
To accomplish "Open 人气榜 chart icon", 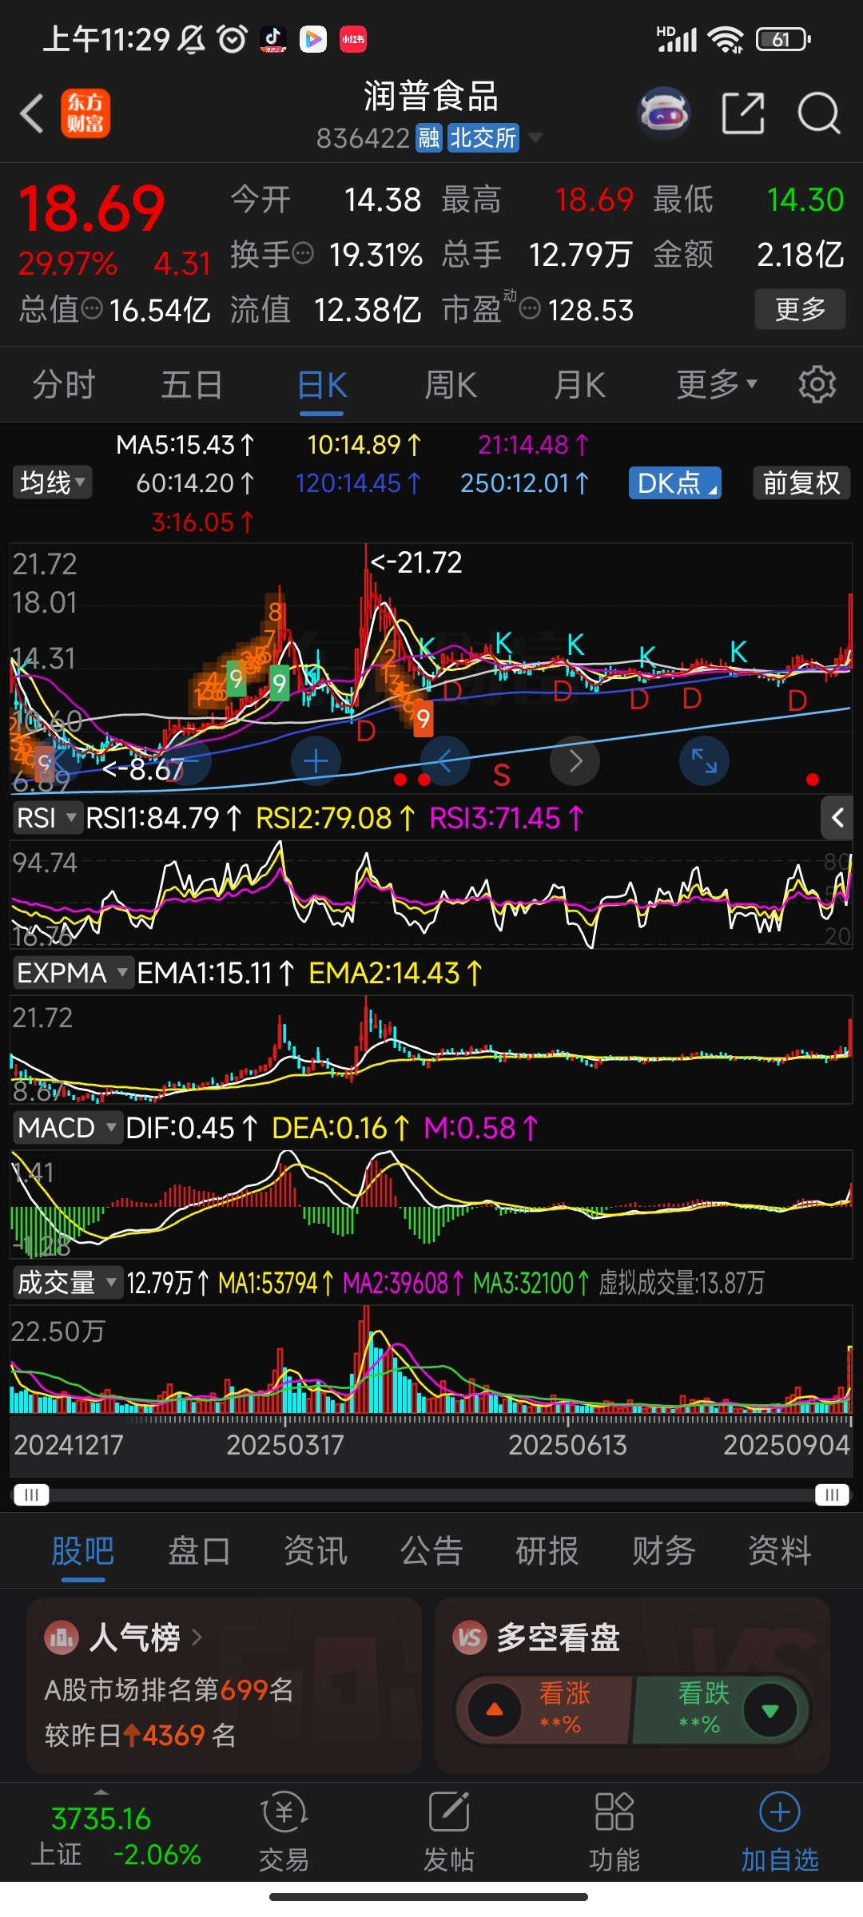I will click(x=61, y=1637).
